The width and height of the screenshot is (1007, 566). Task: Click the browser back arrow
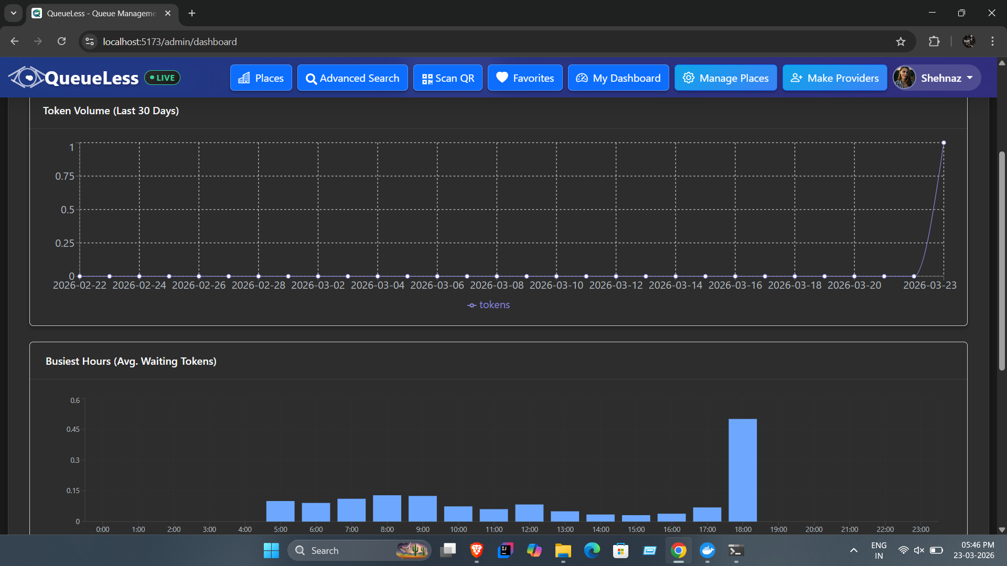[15, 41]
